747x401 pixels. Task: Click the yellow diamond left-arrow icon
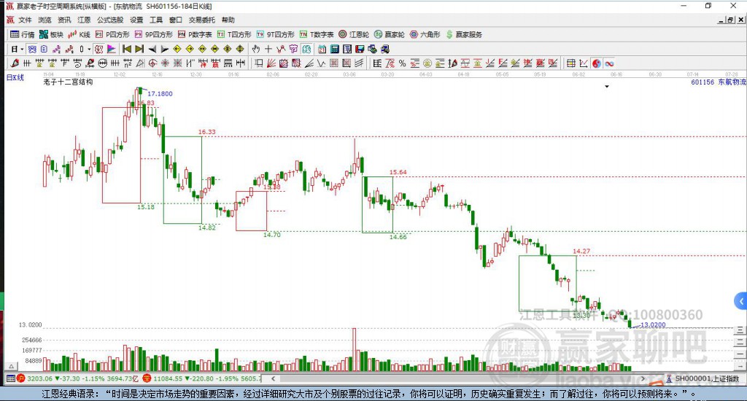tap(177, 49)
